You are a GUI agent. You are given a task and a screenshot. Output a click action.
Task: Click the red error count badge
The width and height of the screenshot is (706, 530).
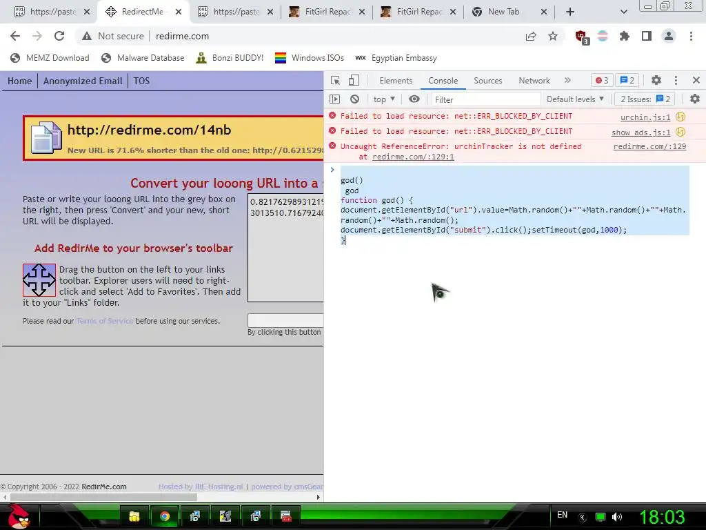point(602,80)
